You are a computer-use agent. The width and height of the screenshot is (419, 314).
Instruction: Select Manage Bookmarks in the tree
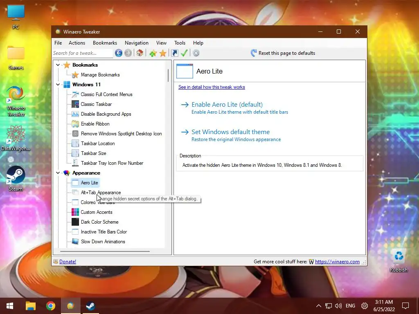(100, 75)
